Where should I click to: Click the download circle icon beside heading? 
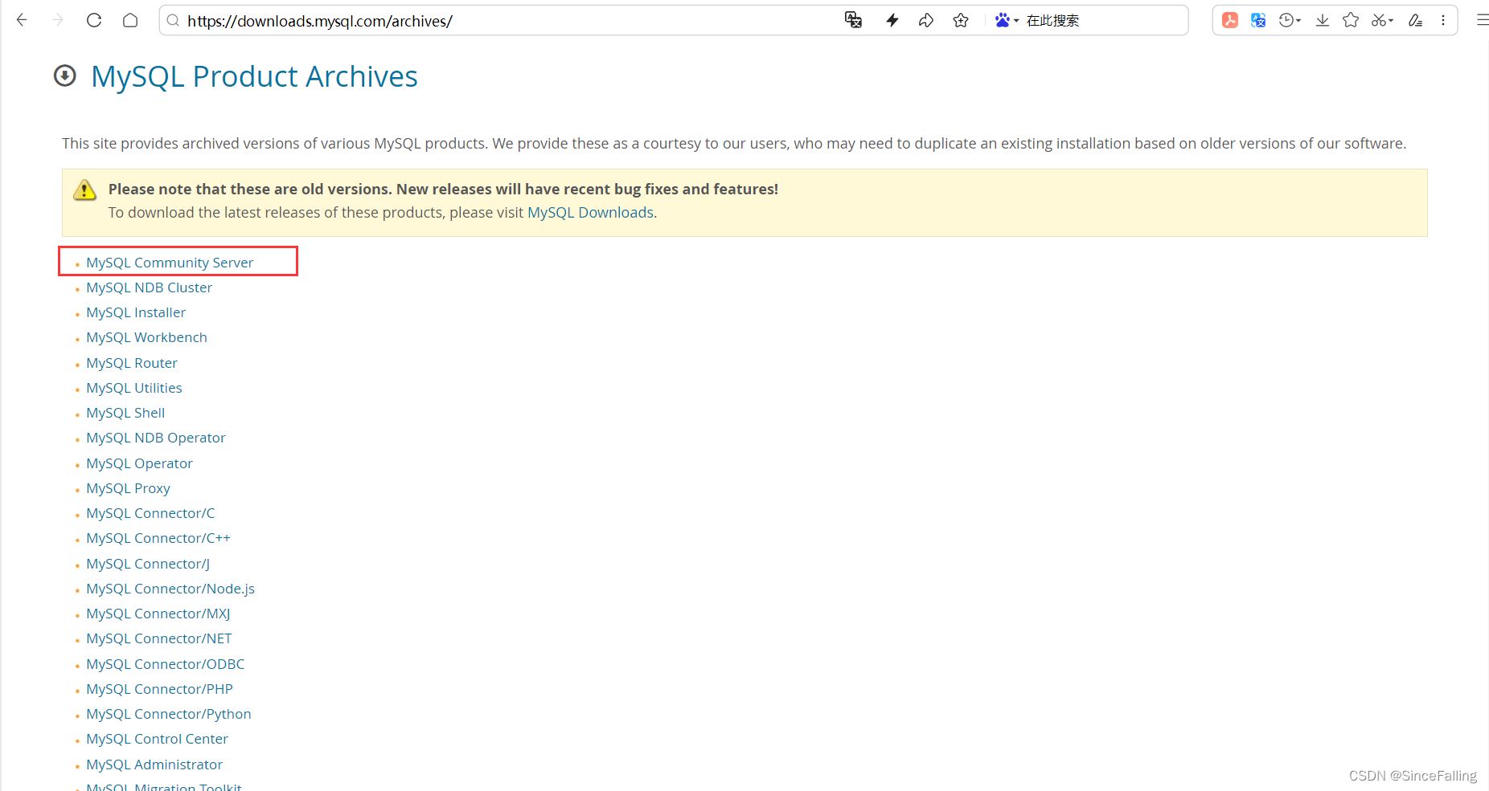pos(65,75)
